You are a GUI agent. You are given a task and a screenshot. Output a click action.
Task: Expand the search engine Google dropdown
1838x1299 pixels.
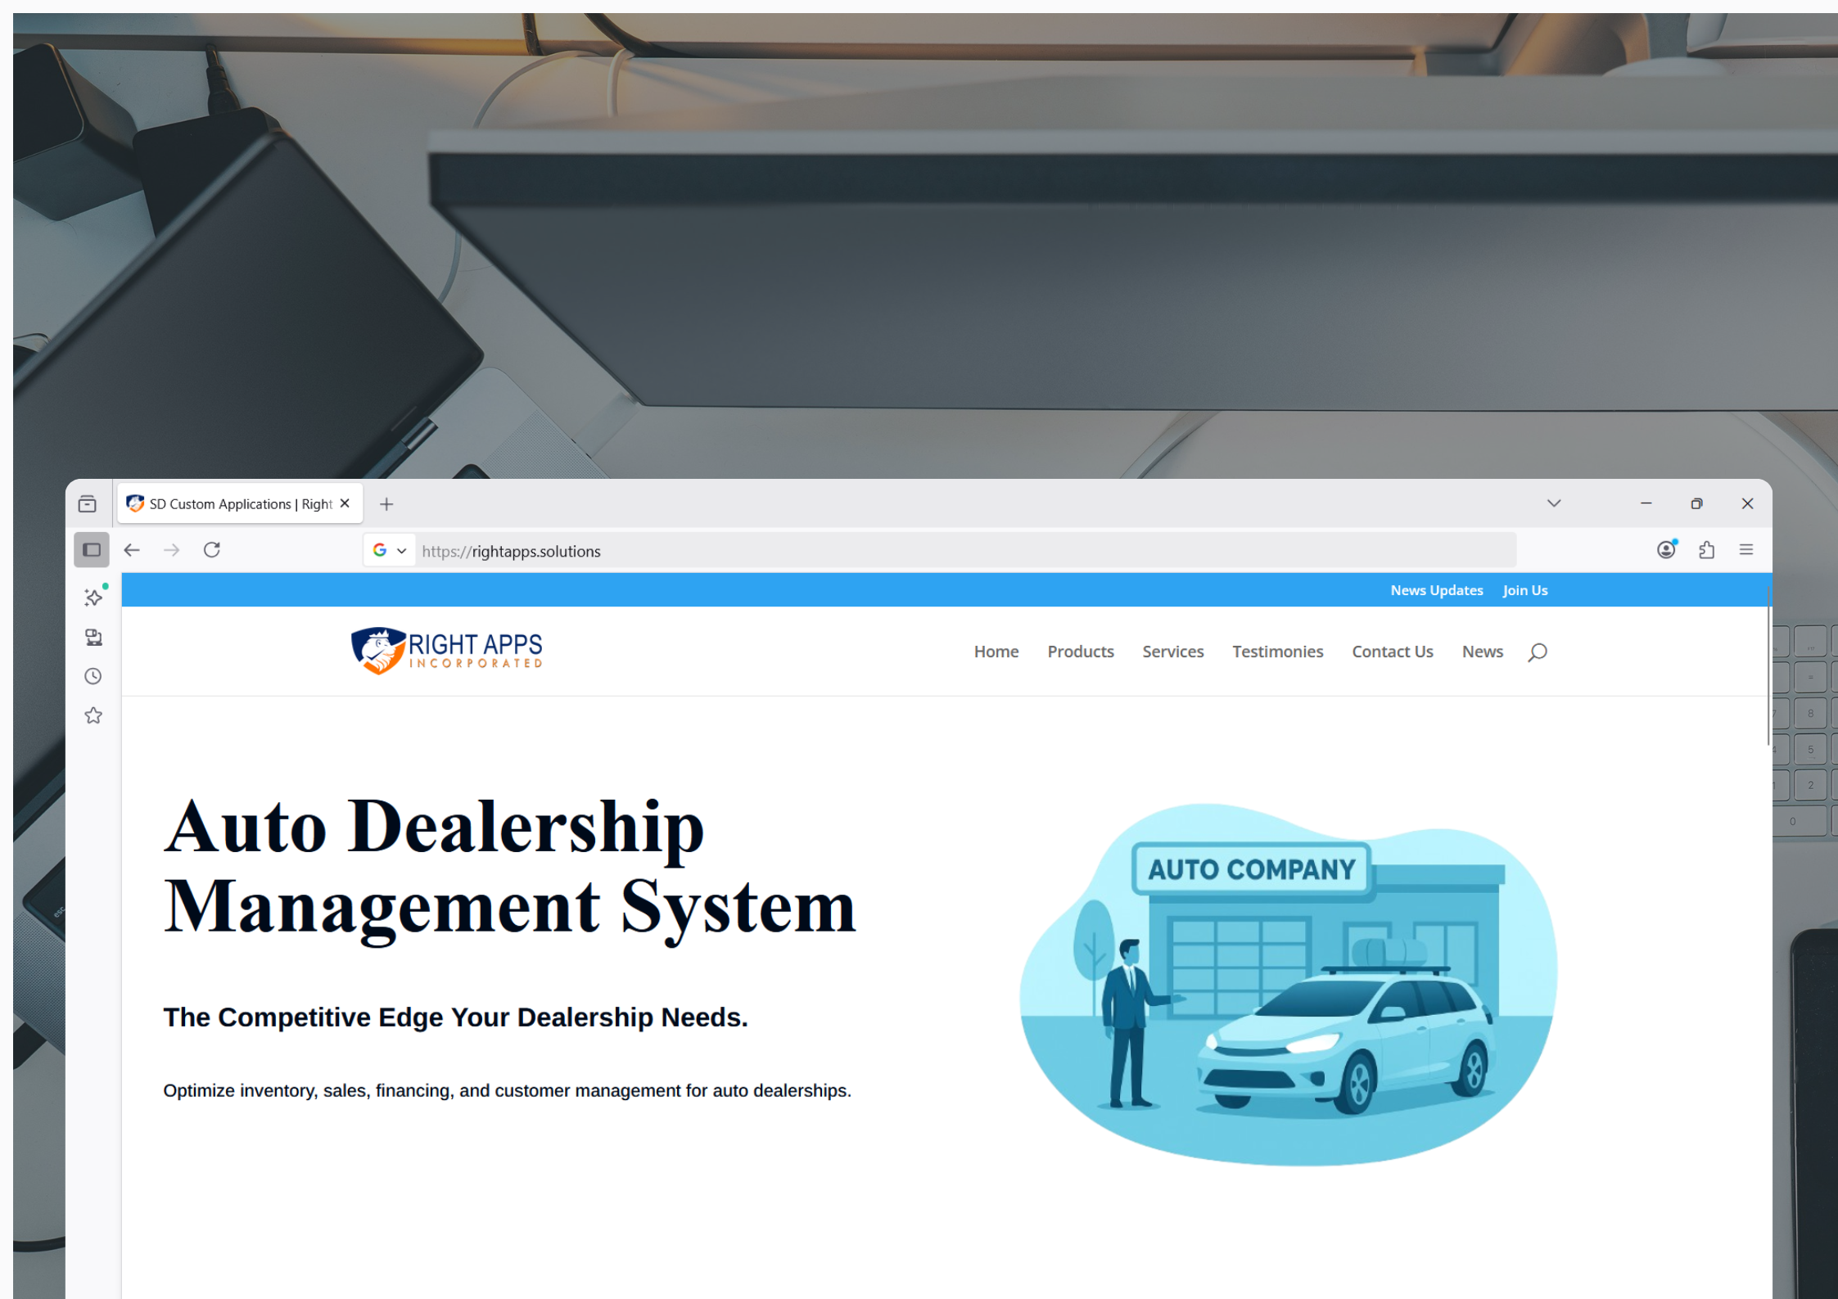(390, 550)
